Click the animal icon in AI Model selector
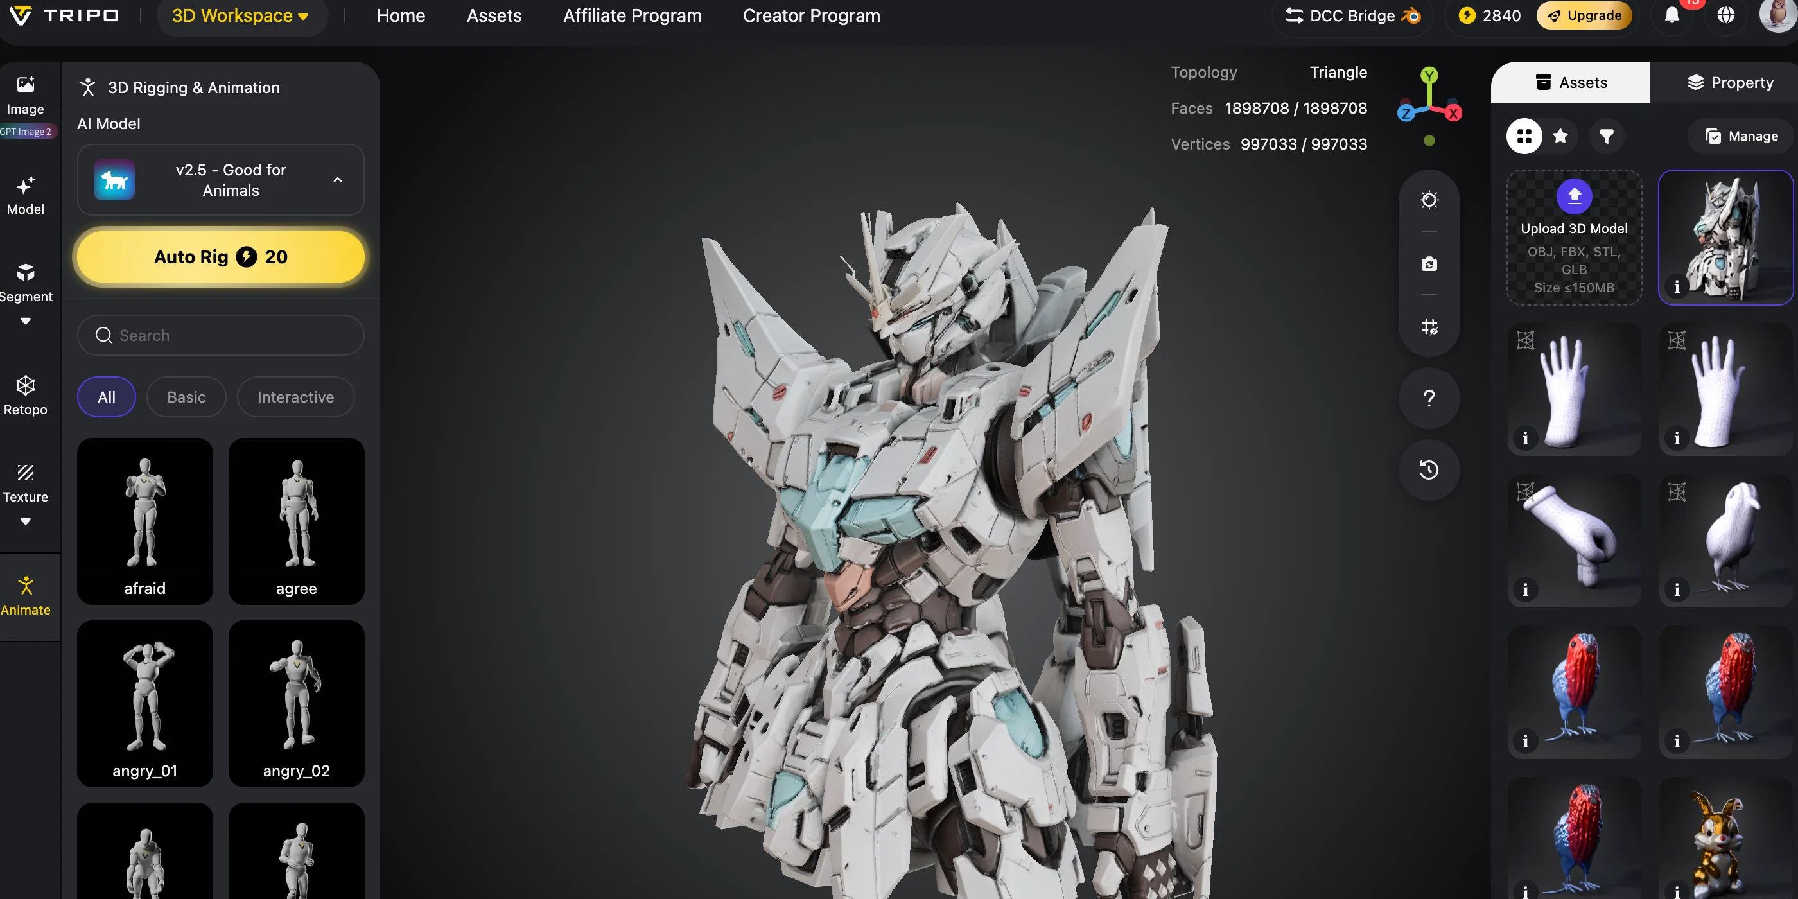Image resolution: width=1798 pixels, height=899 pixels. [114, 180]
